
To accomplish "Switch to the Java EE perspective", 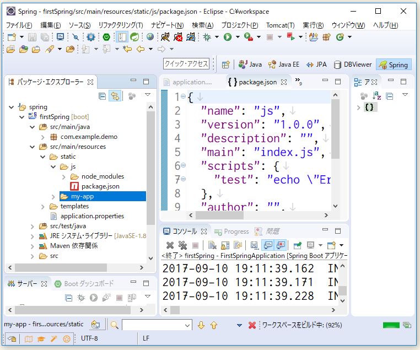I will click(283, 64).
